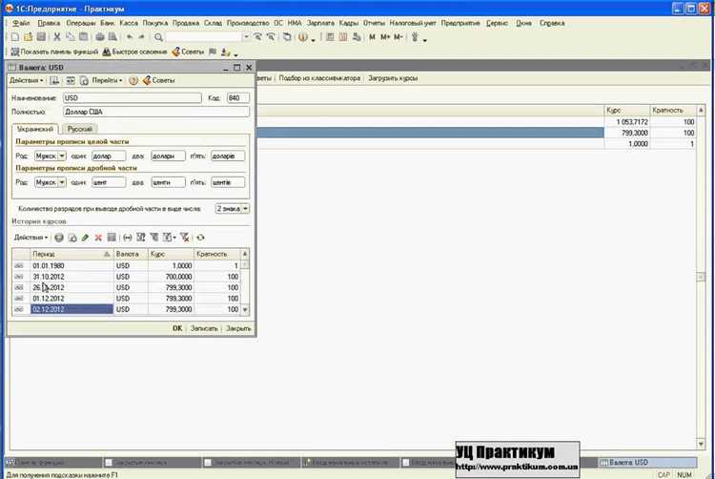This screenshot has height=479, width=715.
Task: Click the disable filter icon with red X
Action: pos(185,238)
